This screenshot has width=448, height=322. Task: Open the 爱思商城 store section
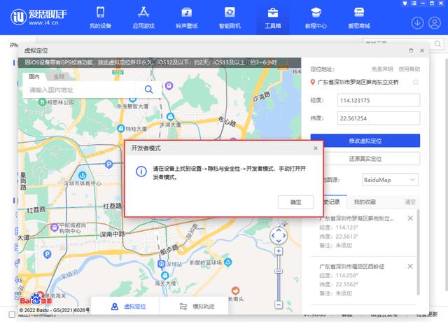[x=359, y=17]
